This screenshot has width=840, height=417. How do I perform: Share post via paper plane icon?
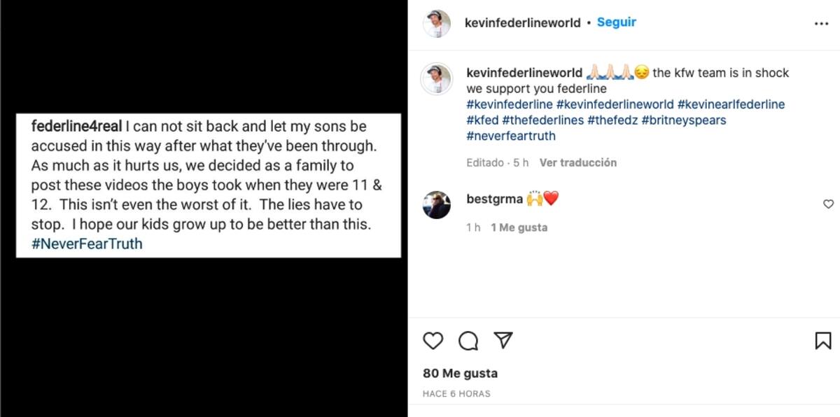[503, 341]
